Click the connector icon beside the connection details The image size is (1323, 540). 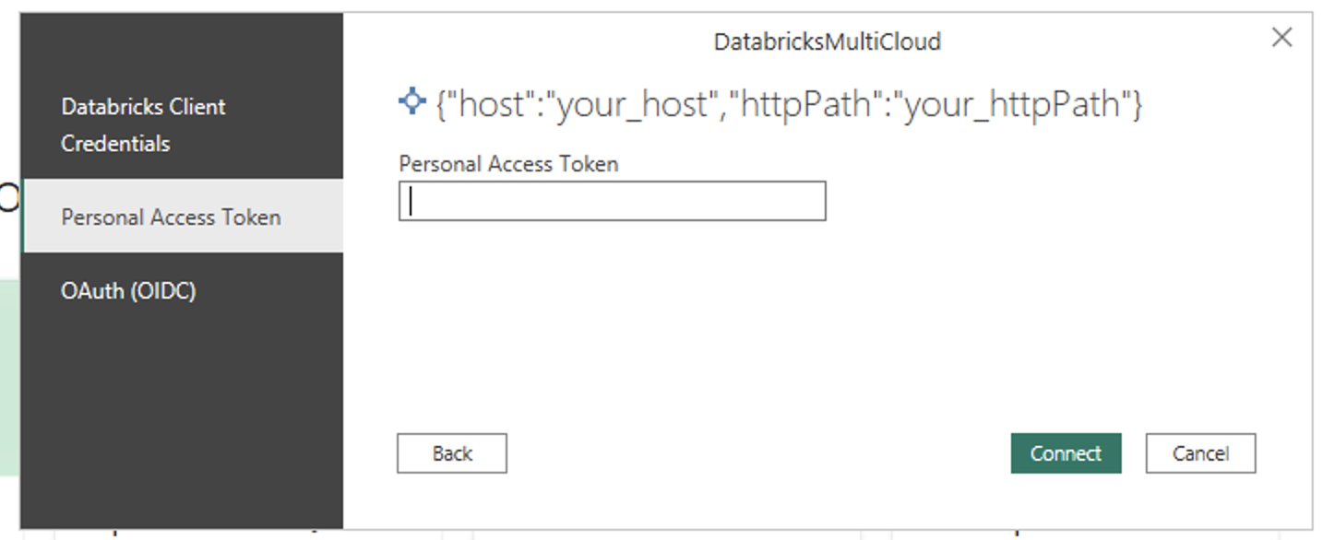(x=411, y=104)
